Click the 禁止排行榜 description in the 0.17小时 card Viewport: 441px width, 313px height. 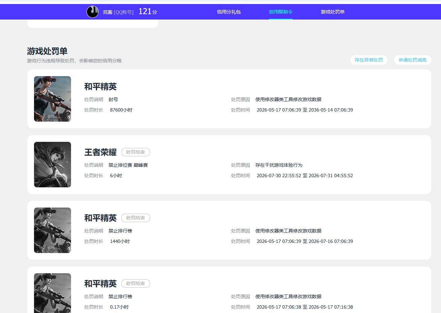pyautogui.click(x=120, y=296)
